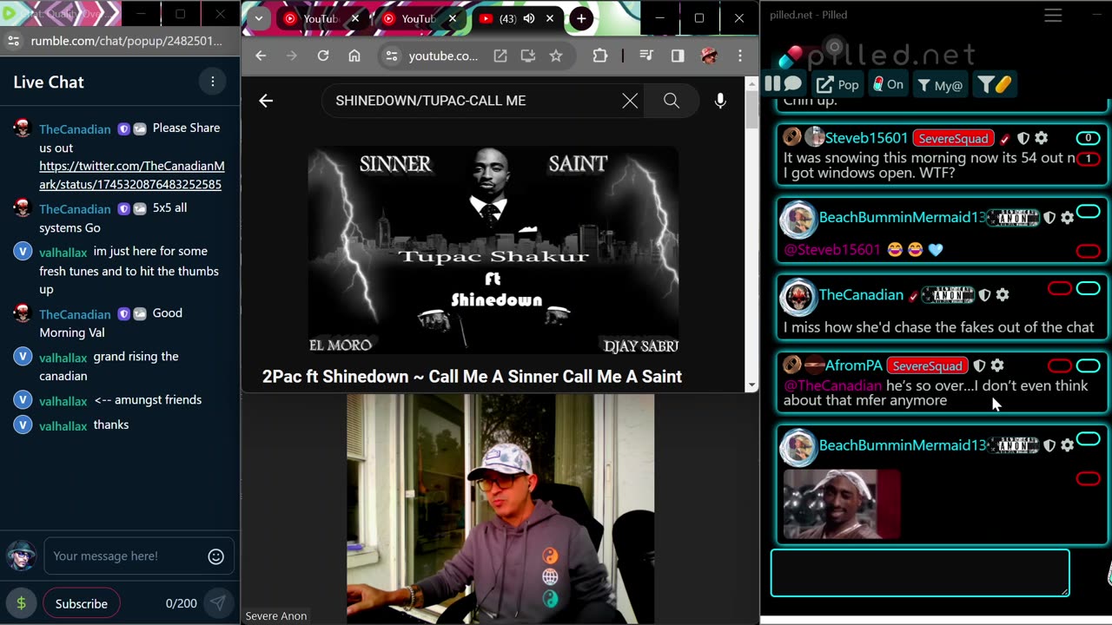Open gear on AfromPA's message
Screen dimensions: 1112x625
point(997,365)
